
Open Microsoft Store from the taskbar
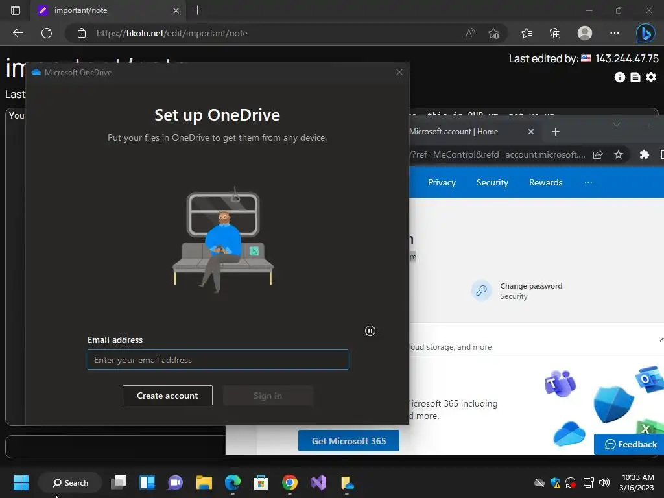(x=261, y=482)
